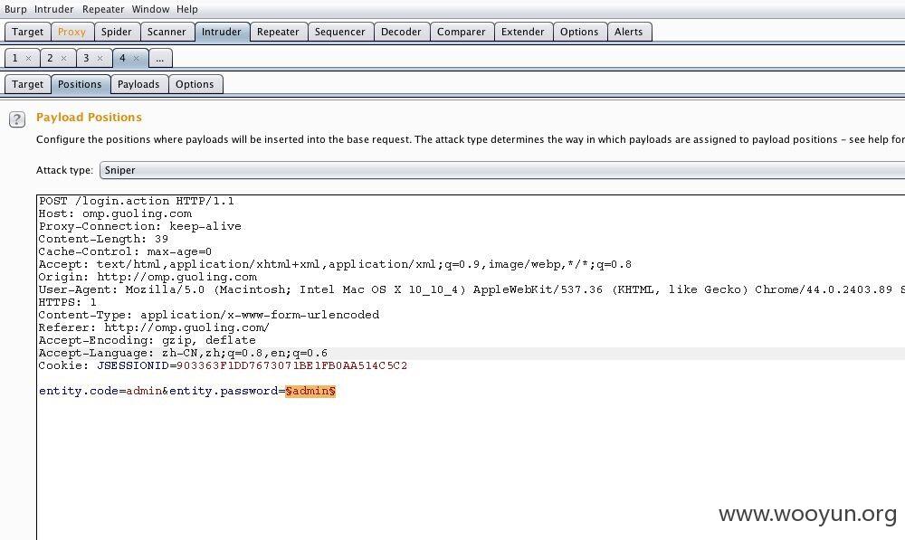Switch to the Extender tab
Screen dimensions: 905x540
pyautogui.click(x=523, y=32)
